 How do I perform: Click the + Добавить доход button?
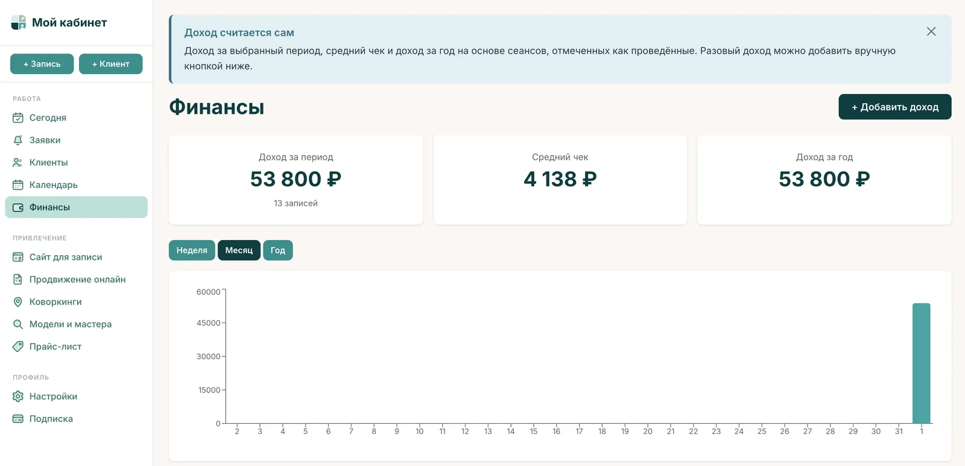[x=895, y=107]
